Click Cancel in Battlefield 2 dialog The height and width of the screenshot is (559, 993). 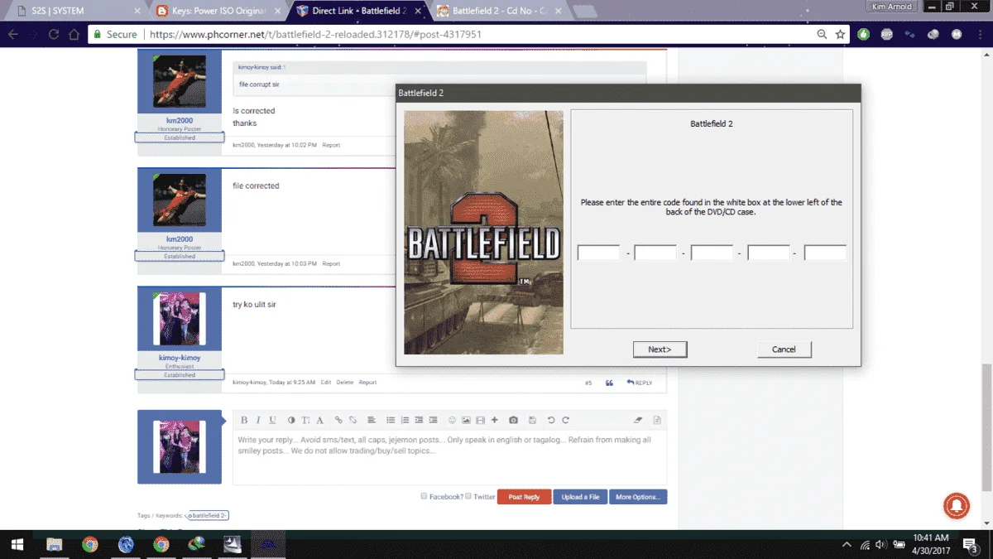pyautogui.click(x=784, y=349)
